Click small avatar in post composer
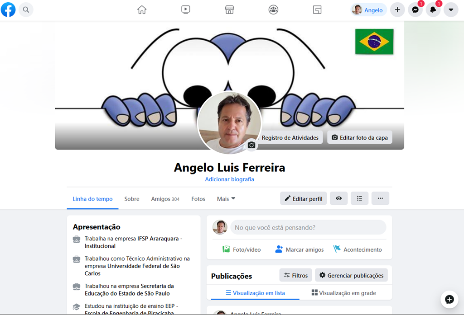Viewport: 464px width, 315px height. [220, 227]
